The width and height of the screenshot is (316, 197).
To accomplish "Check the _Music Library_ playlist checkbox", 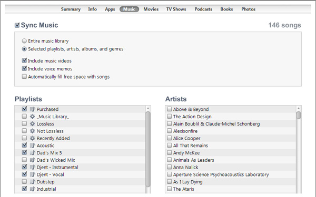I will (x=24, y=116).
